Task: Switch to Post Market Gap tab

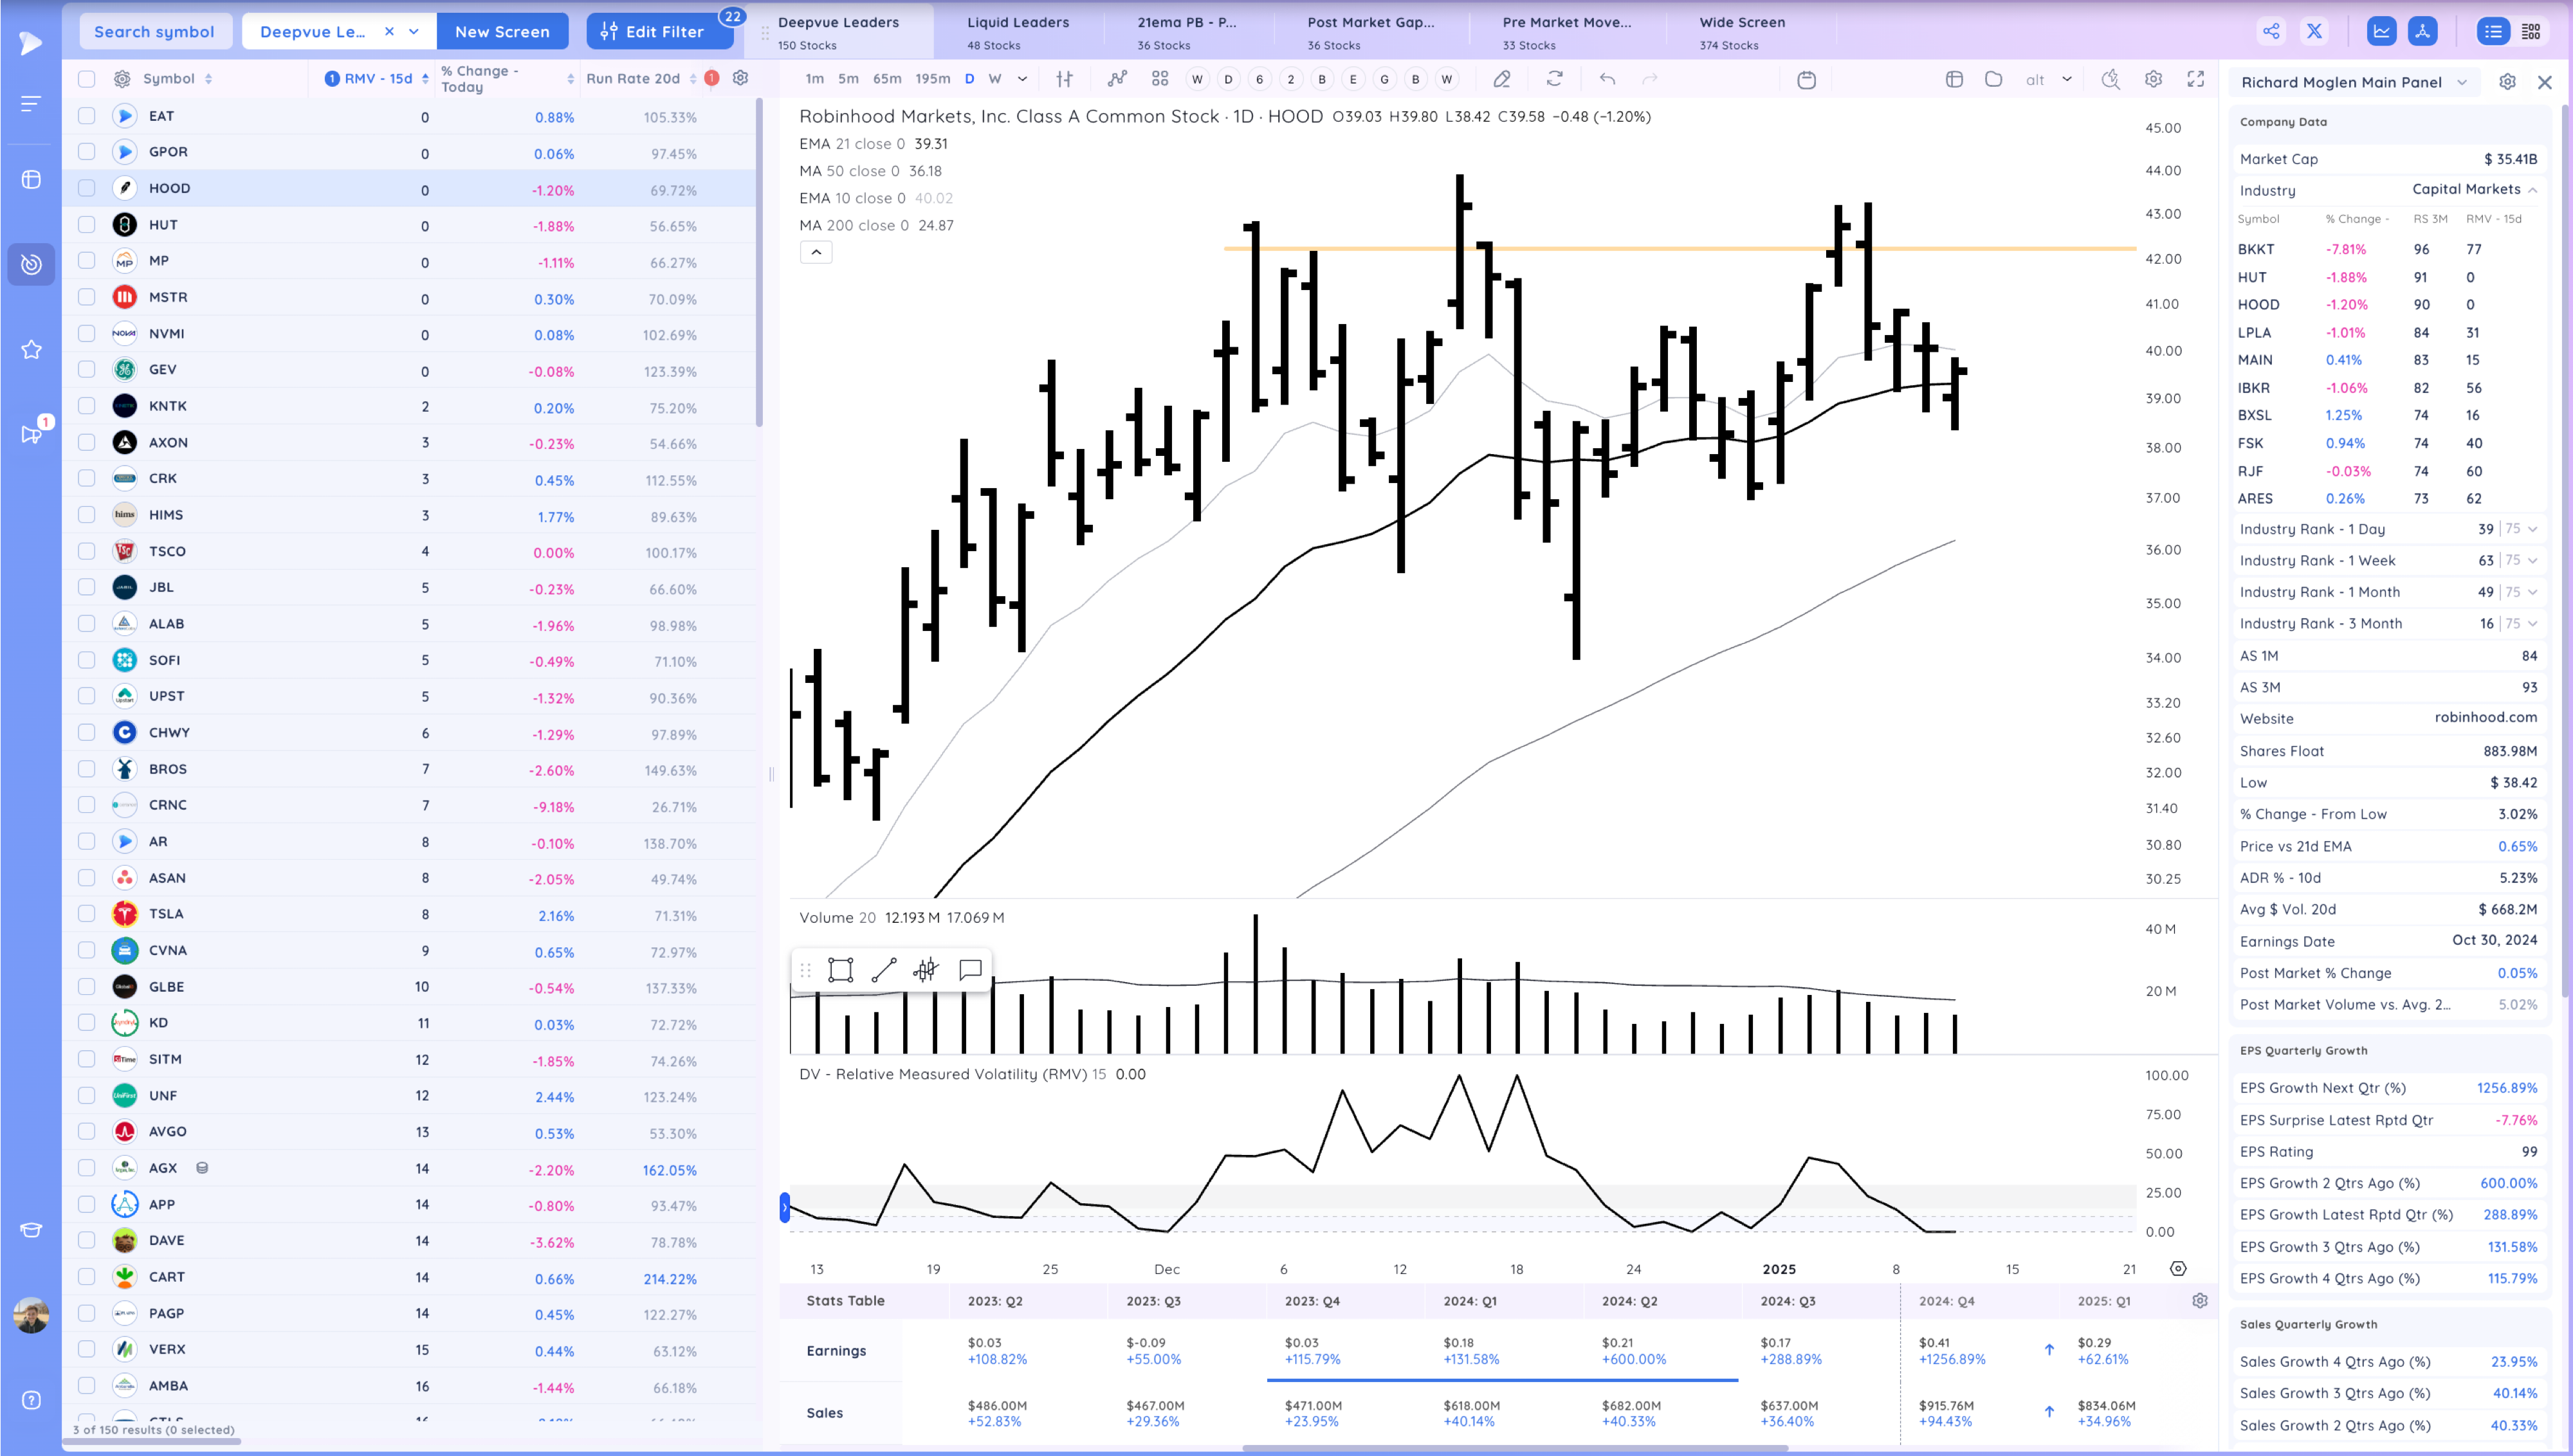Action: click(1371, 32)
